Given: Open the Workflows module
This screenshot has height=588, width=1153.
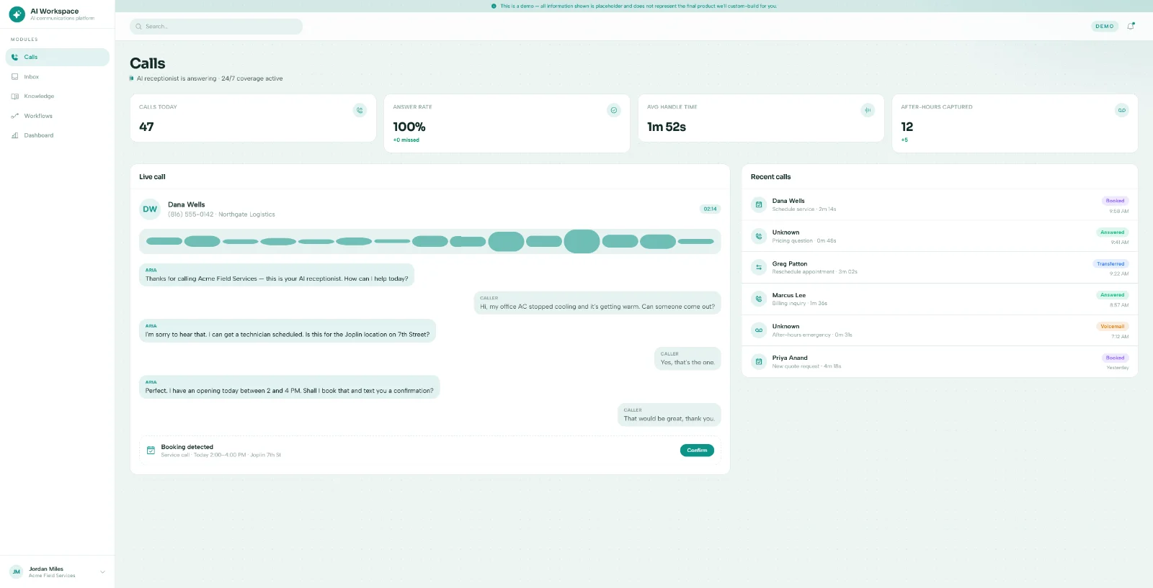Looking at the screenshot, I should (x=58, y=116).
